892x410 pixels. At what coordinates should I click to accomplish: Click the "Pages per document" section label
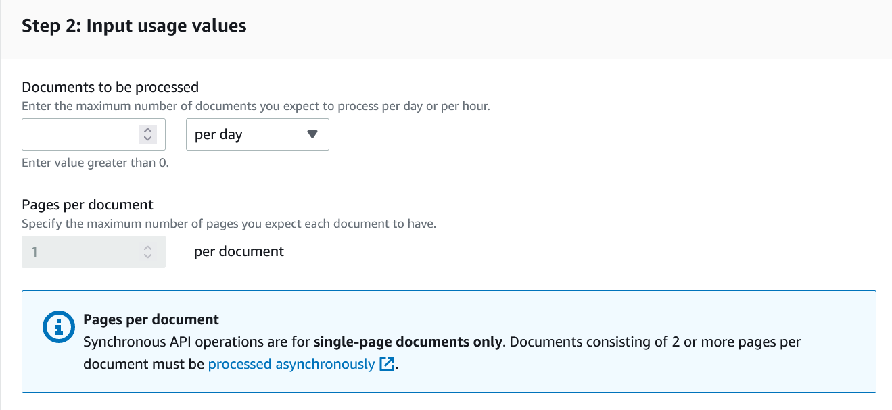[x=87, y=205]
